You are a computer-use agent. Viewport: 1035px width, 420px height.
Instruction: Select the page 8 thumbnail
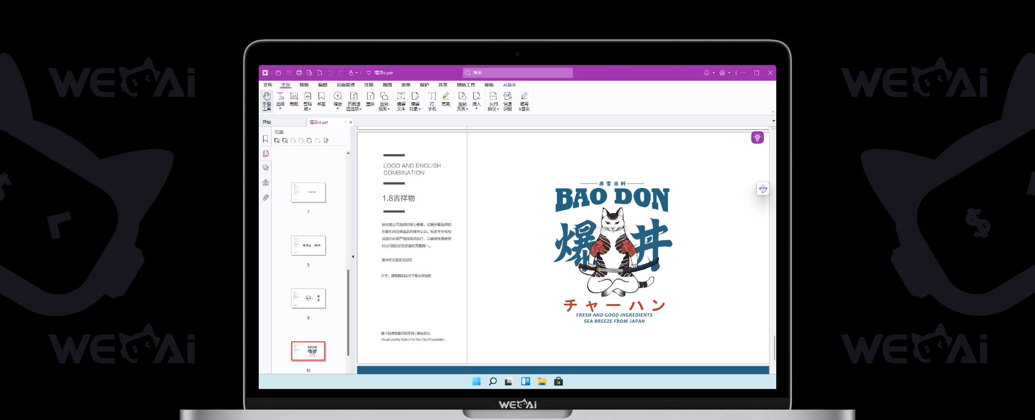click(x=308, y=246)
